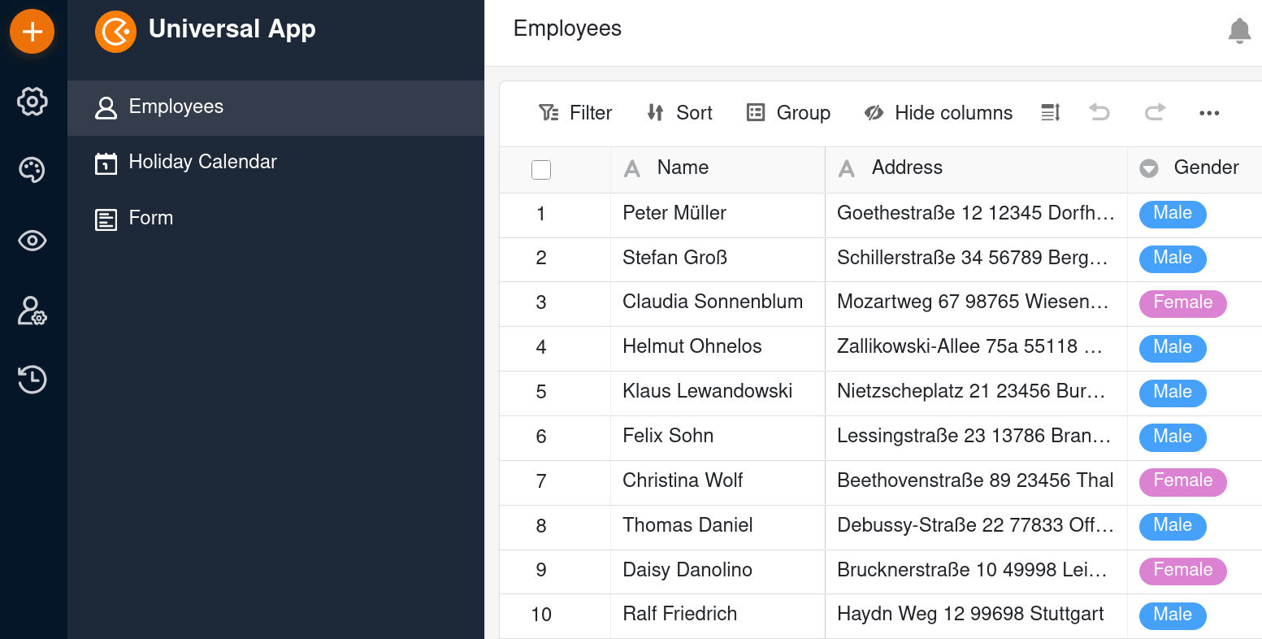
Task: Open the settings gear in sidebar
Action: coord(33,102)
